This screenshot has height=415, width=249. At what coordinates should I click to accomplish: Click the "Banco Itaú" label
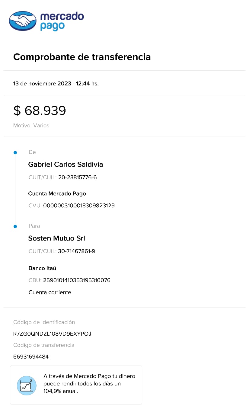click(42, 268)
